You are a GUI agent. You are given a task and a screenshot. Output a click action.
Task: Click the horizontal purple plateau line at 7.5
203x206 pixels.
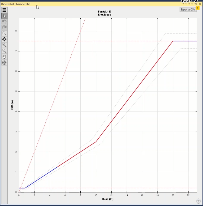coord(185,41)
